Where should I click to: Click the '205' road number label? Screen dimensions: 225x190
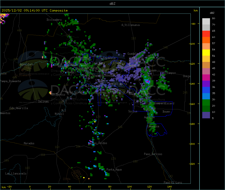[x=185, y=93]
